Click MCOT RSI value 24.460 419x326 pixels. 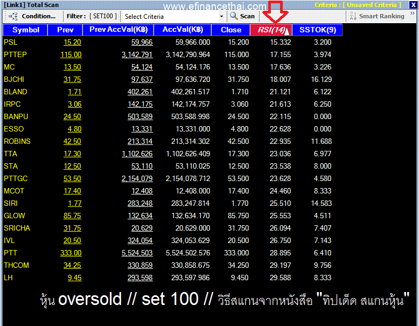tap(280, 191)
